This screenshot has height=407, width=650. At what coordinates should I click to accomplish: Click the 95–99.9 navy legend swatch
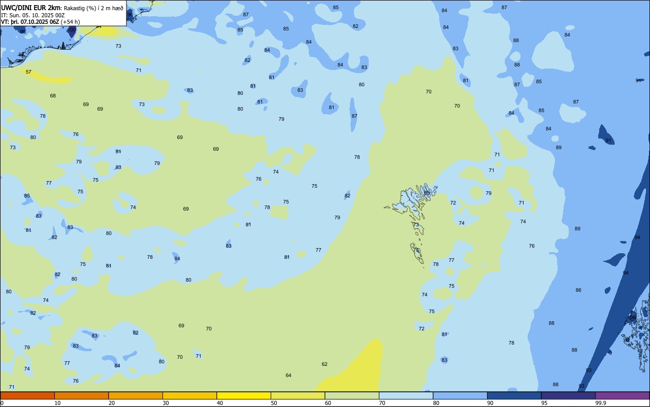pos(568,395)
